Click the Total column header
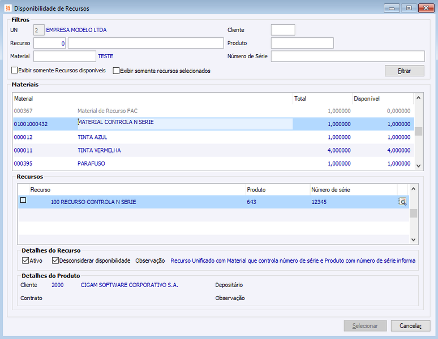The image size is (438, 339). [x=323, y=98]
